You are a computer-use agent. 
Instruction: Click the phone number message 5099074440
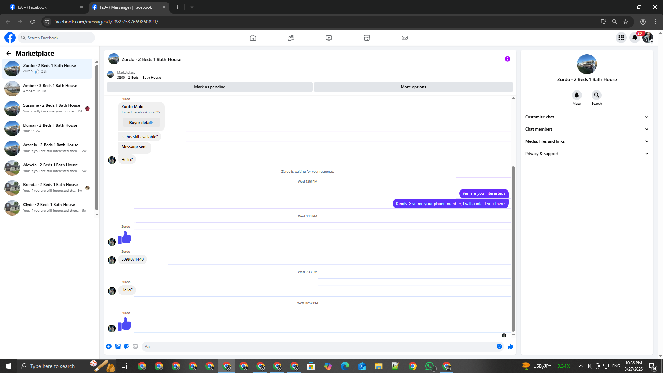[x=133, y=259]
